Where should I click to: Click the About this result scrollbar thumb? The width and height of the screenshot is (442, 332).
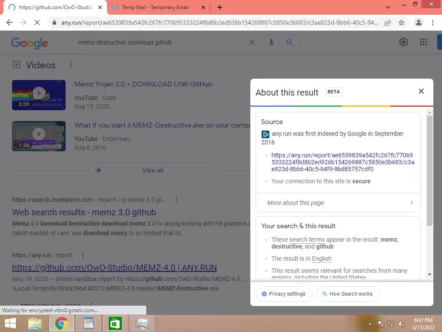(429, 171)
